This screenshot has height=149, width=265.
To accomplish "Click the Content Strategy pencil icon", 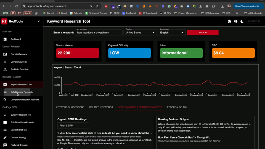I will (x=5, y=137).
